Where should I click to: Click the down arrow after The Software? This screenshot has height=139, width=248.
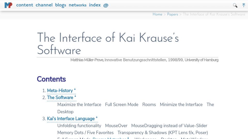[x=75, y=96]
